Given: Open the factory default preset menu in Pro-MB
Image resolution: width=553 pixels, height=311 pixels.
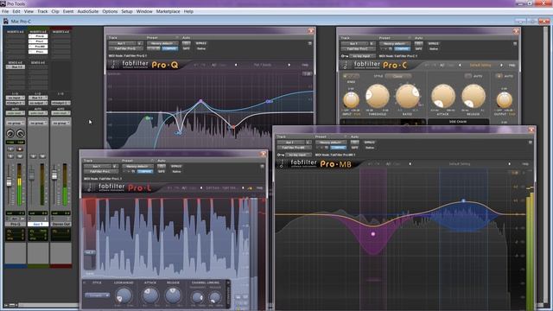Looking at the screenshot, I should (331, 143).
